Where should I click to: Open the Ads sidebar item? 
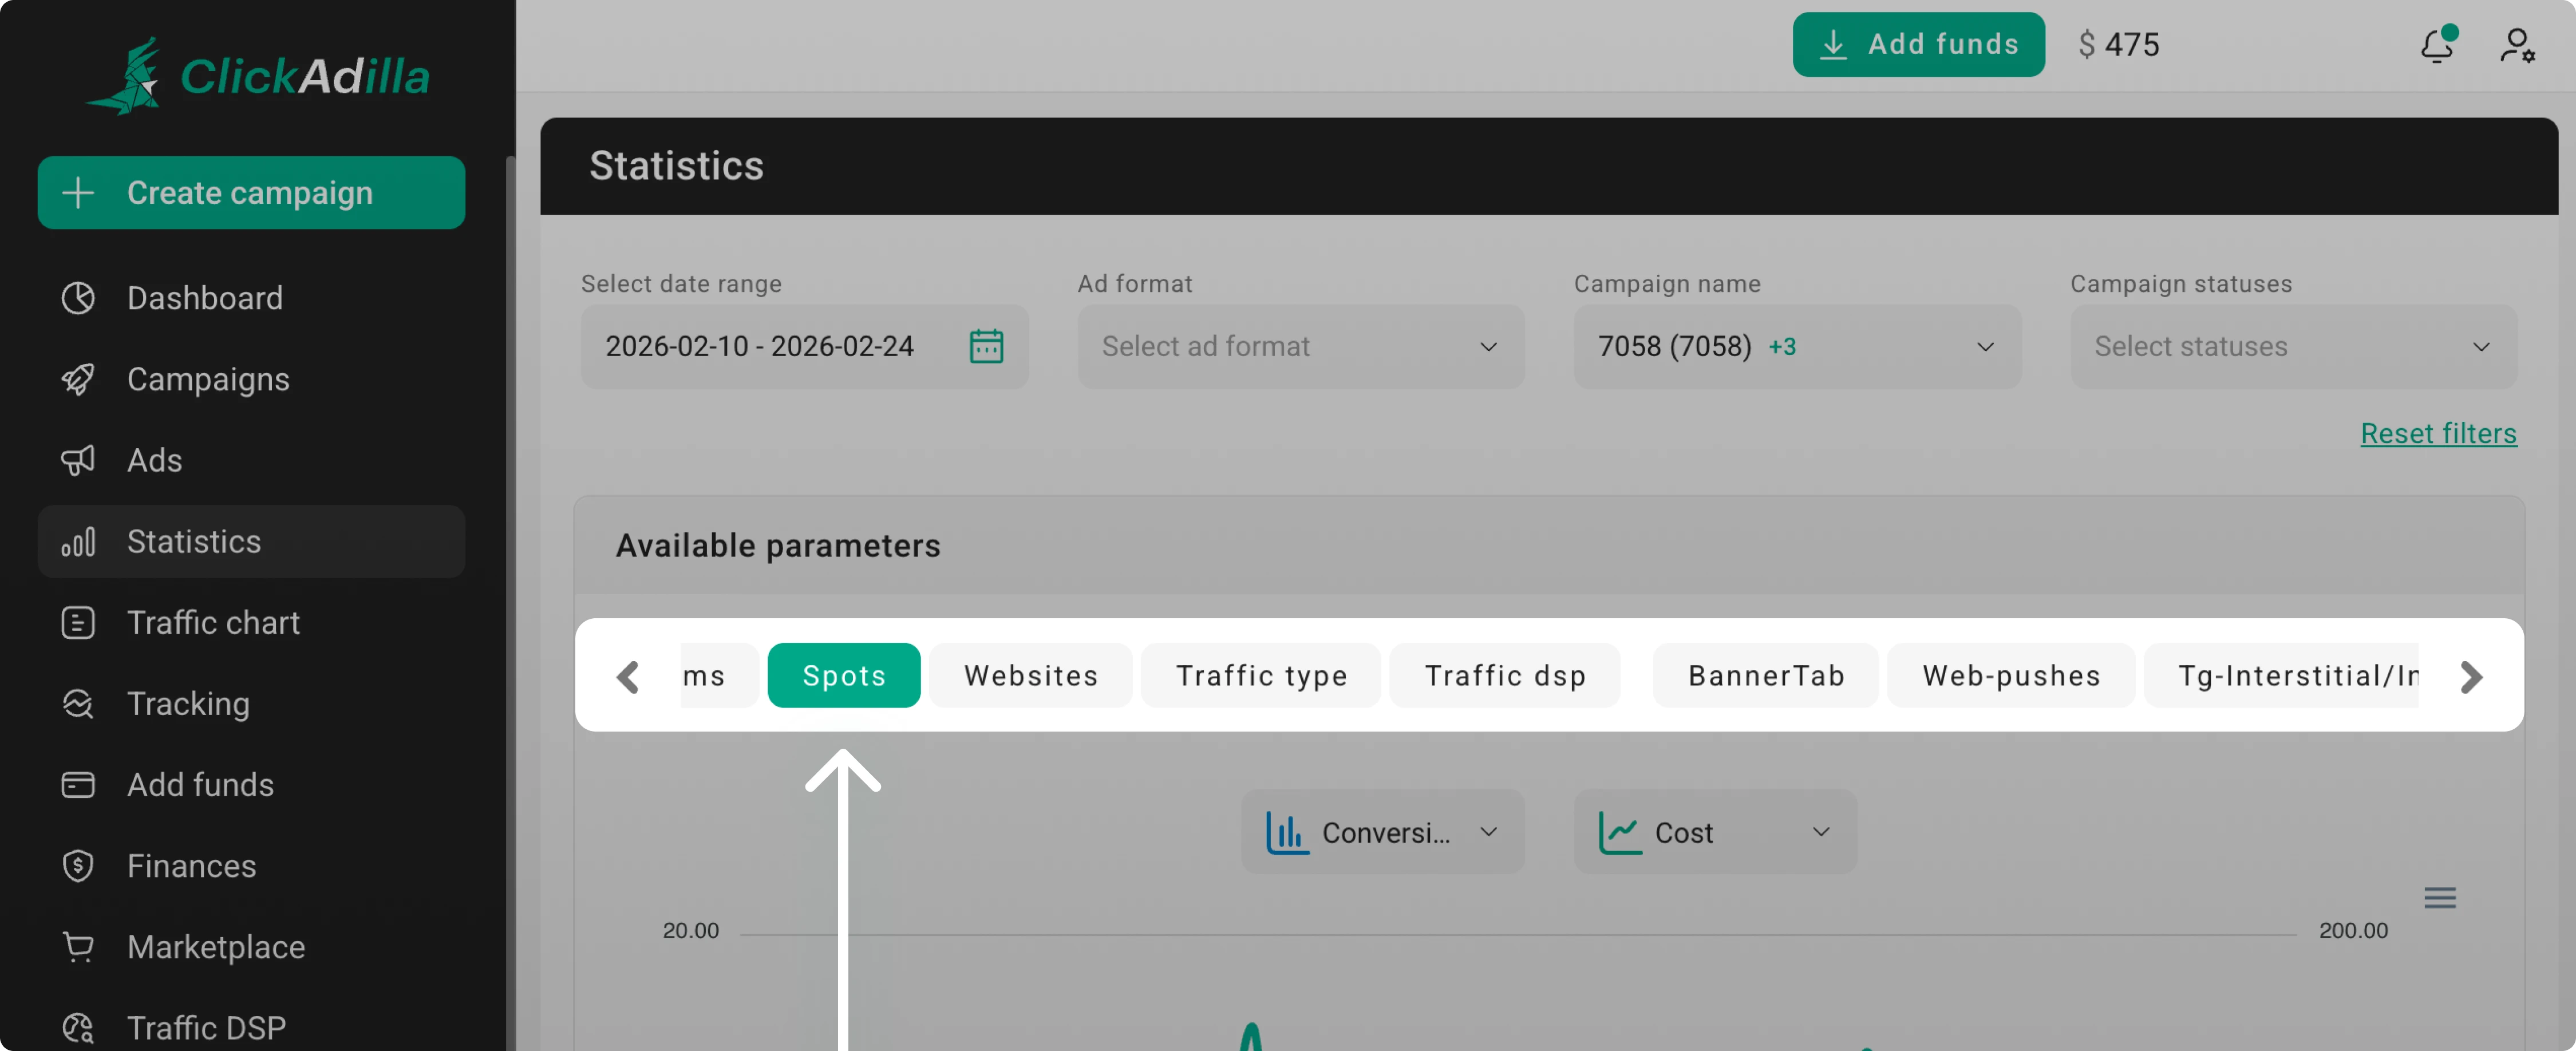[x=251, y=460]
